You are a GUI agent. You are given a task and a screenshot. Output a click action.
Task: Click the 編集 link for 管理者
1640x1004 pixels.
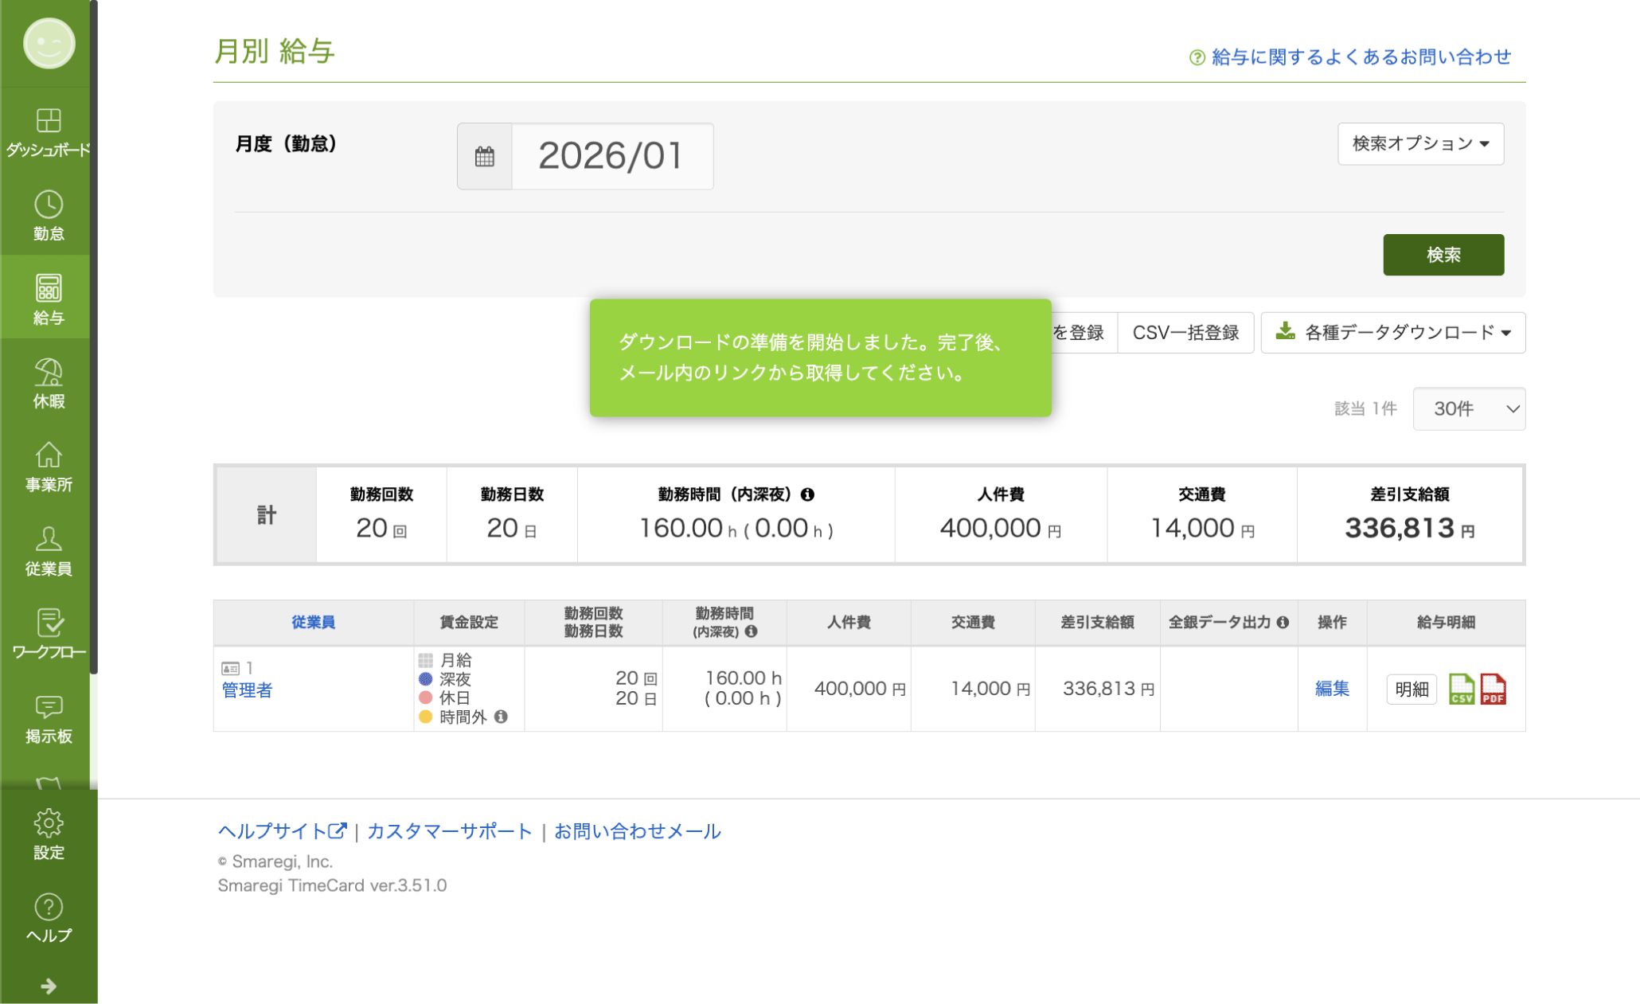[x=1332, y=689]
